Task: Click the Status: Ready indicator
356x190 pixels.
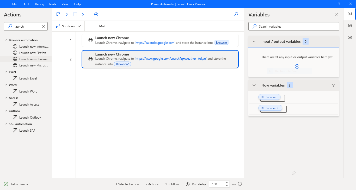Action: click(16, 184)
